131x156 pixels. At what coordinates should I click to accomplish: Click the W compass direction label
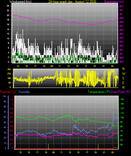tap(124, 74)
